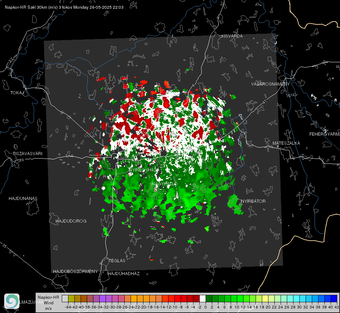Click road number 41 near Vásárosnamény

tap(264, 102)
